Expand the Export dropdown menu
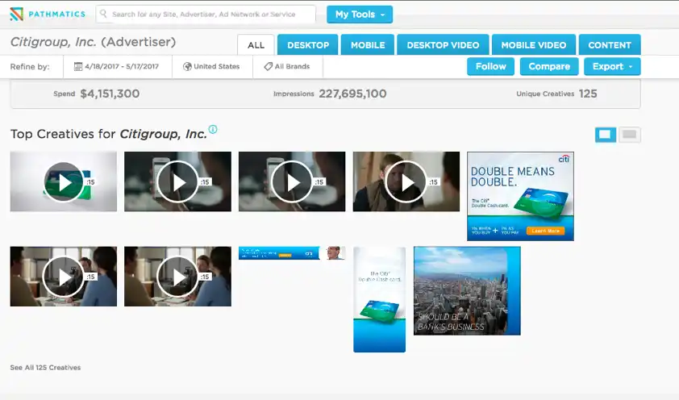 [612, 66]
